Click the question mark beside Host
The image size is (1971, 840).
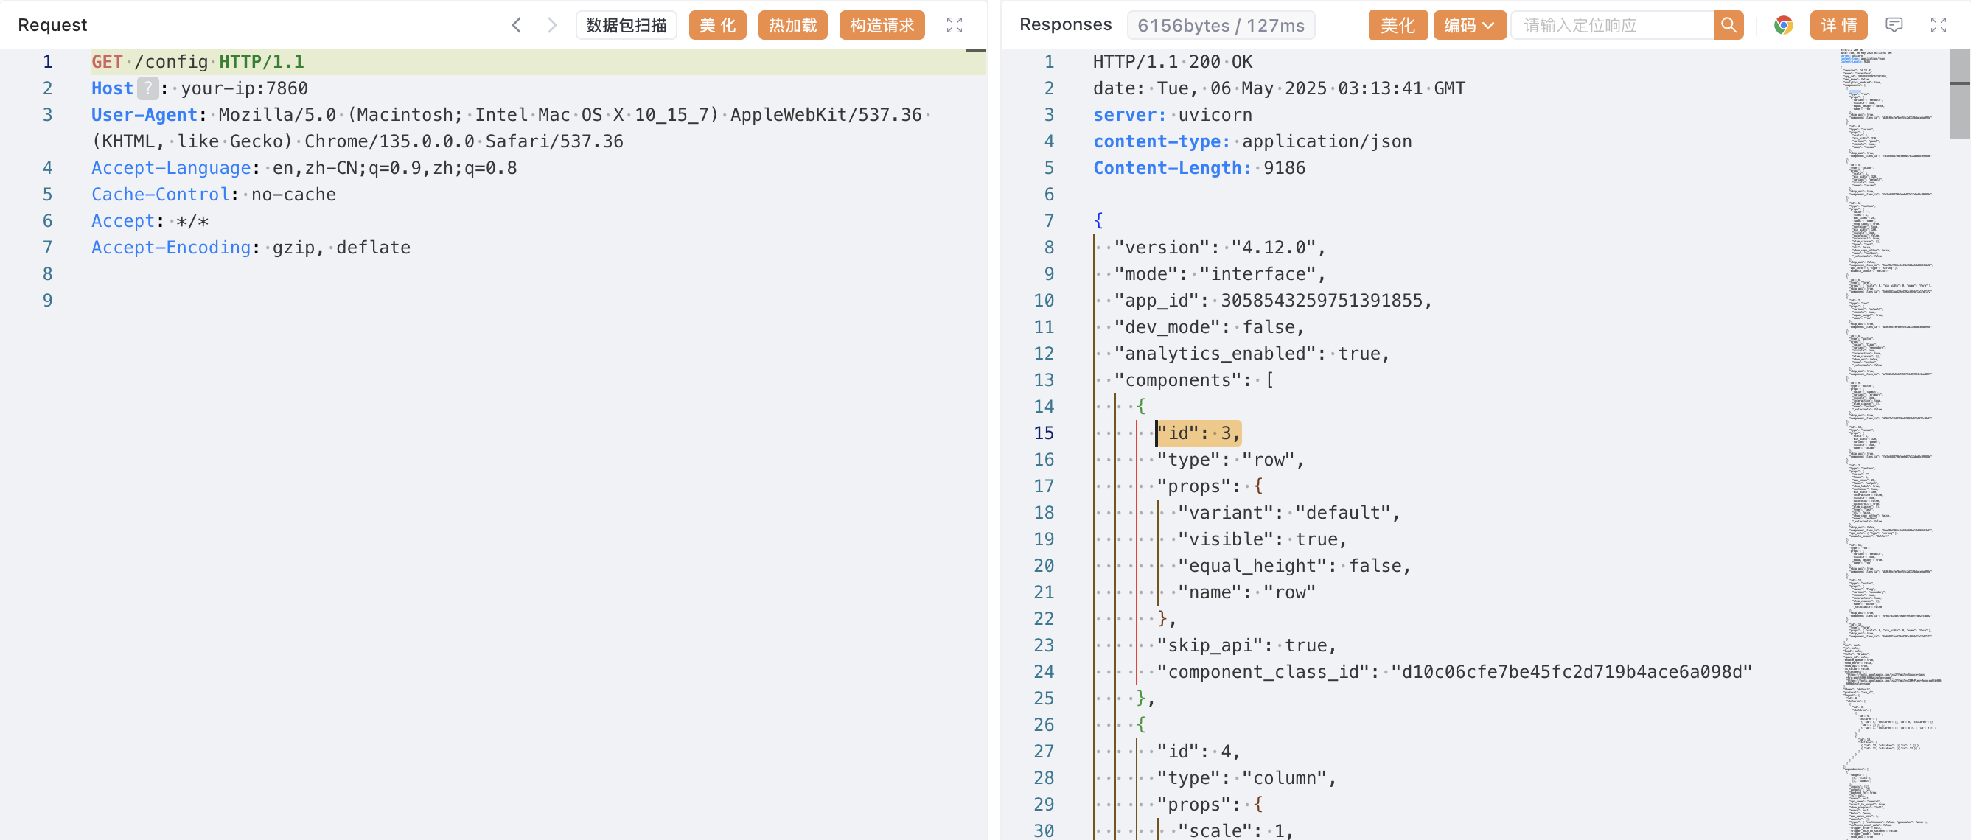[x=147, y=88]
